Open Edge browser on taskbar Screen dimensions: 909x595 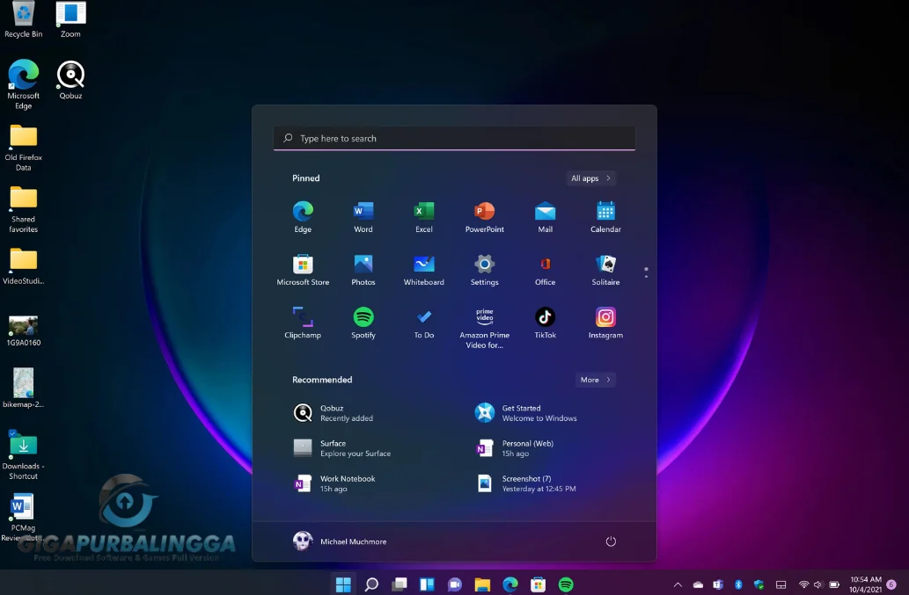510,584
